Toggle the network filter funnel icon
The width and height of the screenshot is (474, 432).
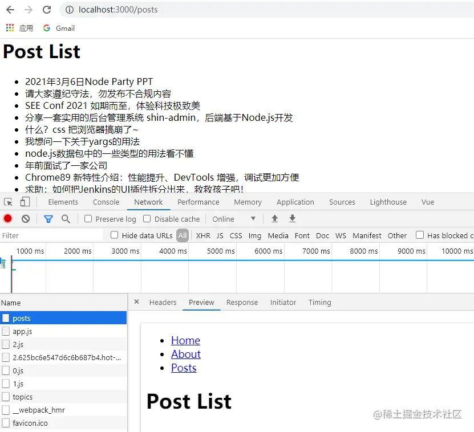point(48,219)
